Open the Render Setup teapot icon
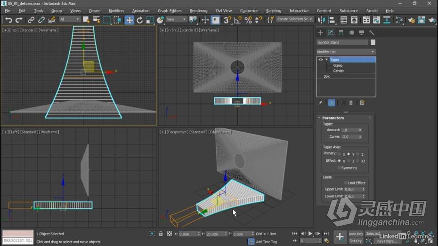 (x=411, y=20)
